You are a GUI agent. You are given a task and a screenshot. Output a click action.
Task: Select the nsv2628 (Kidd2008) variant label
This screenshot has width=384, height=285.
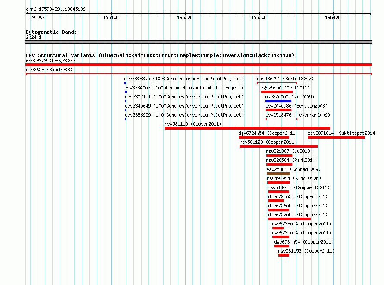49,70
